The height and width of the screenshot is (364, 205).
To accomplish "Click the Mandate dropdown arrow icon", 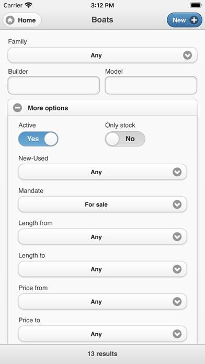I will point(177,204).
